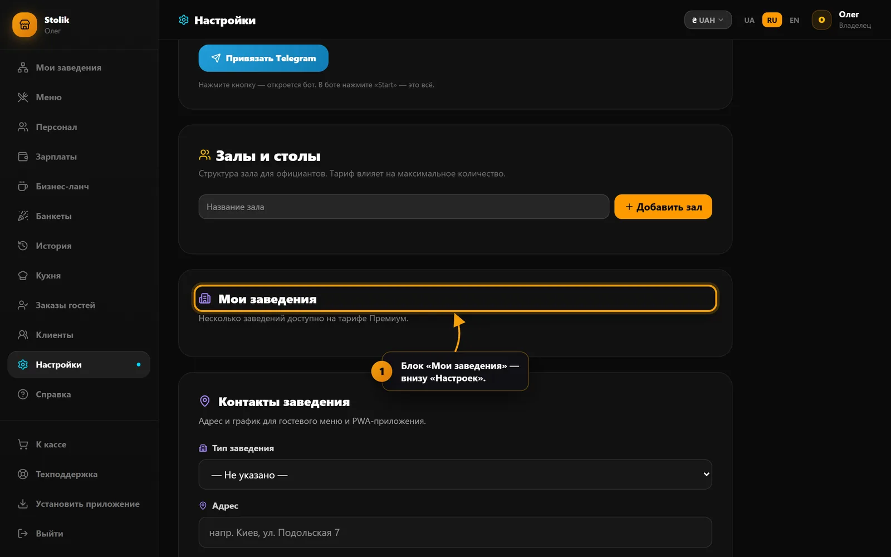Click the Кухня chef hat icon
The height and width of the screenshot is (557, 891).
23,276
